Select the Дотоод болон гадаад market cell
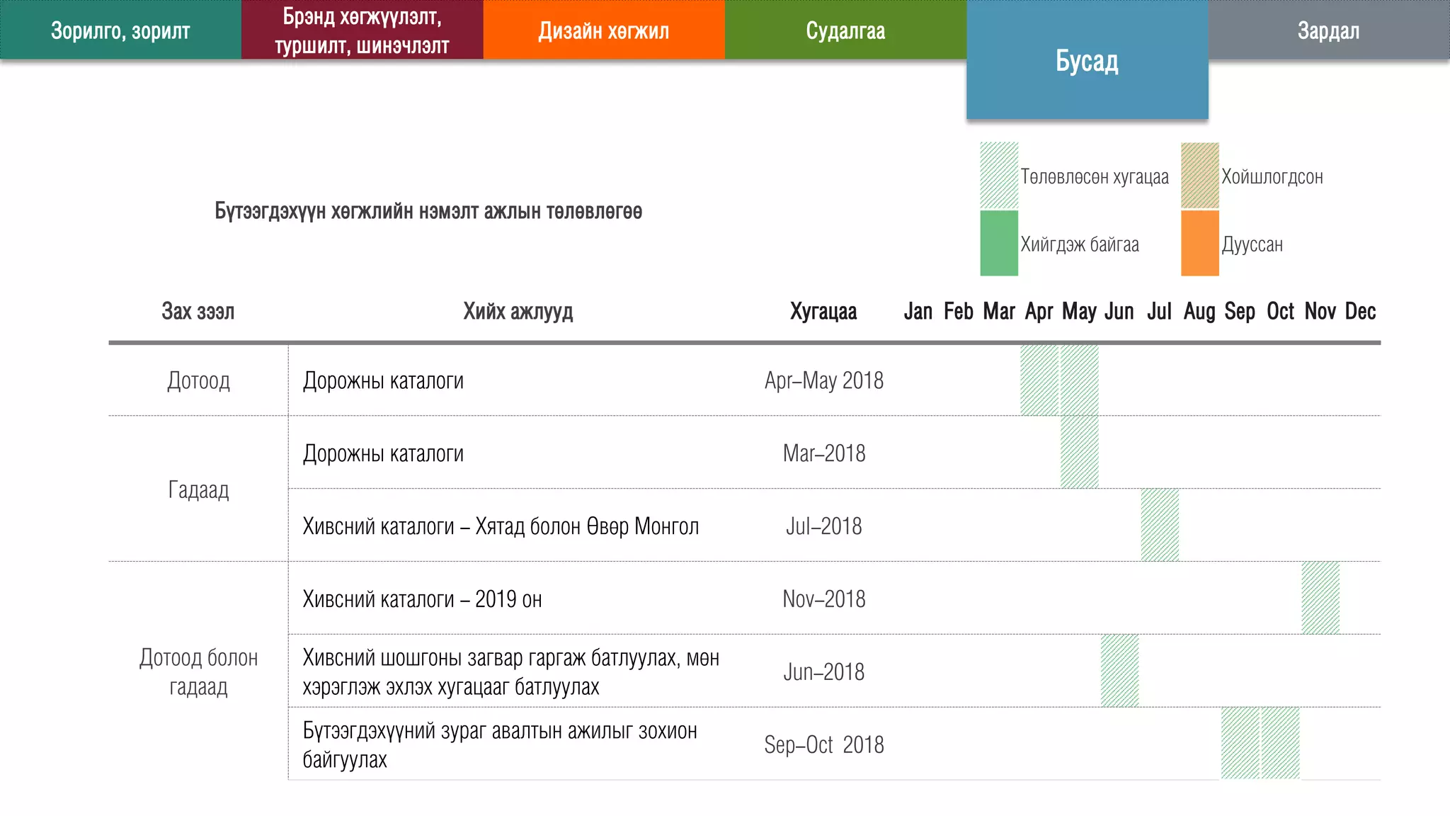This screenshot has width=1450, height=816. point(198,671)
